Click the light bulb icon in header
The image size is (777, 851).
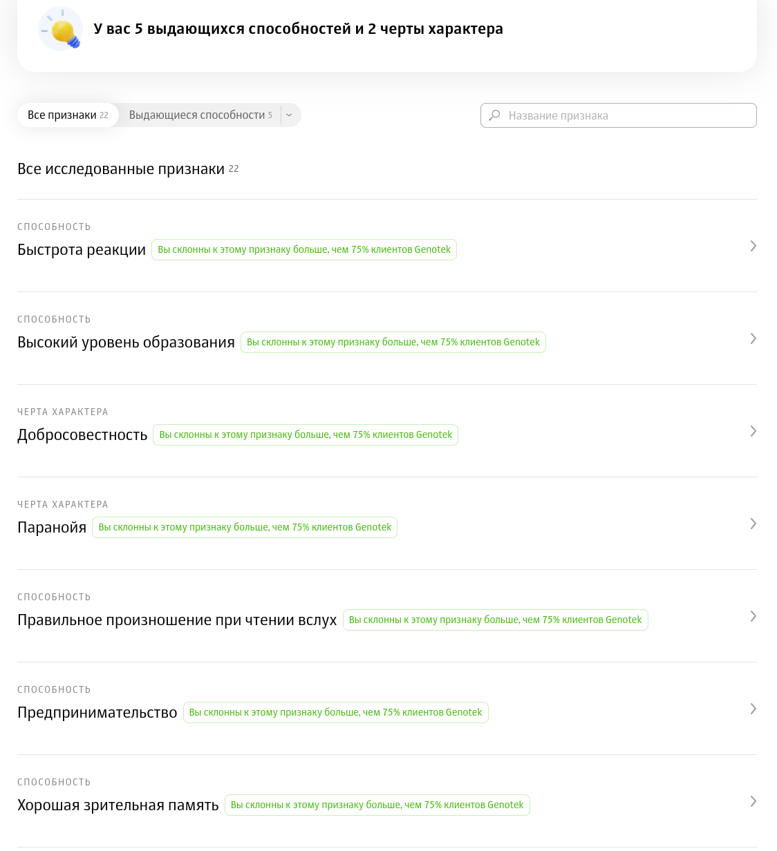click(x=61, y=29)
